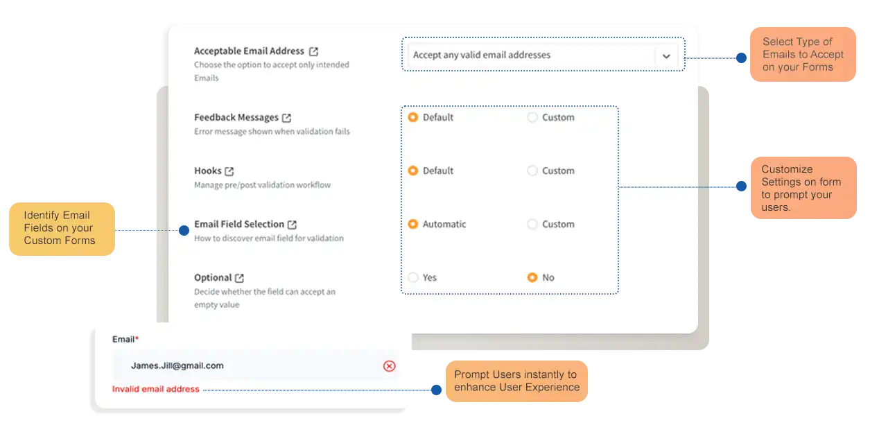Select Custom for Feedback Messages
This screenshot has width=870, height=434.
[532, 117]
